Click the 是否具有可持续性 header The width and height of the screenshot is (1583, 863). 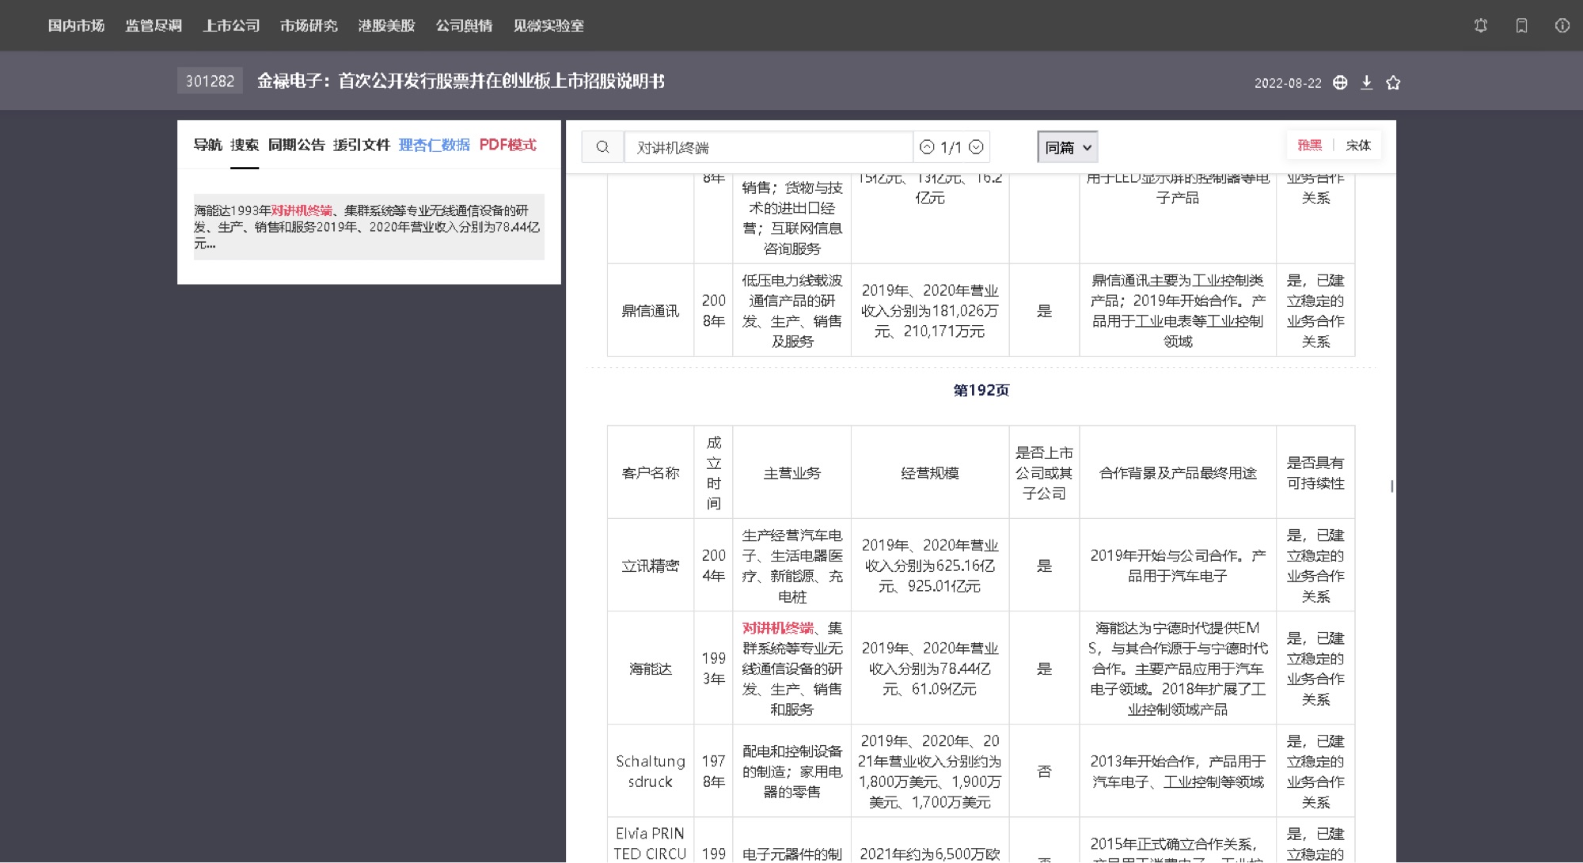pyautogui.click(x=1315, y=473)
